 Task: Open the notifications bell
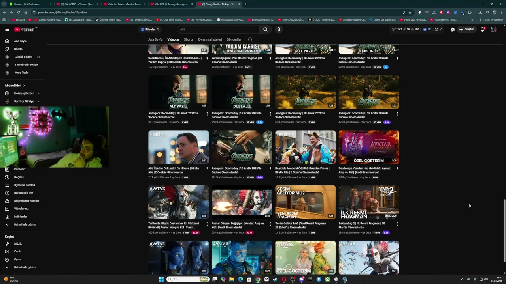click(483, 29)
